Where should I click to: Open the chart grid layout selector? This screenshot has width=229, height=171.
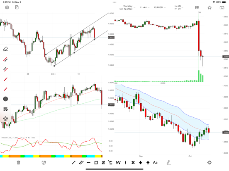(x=197, y=7)
